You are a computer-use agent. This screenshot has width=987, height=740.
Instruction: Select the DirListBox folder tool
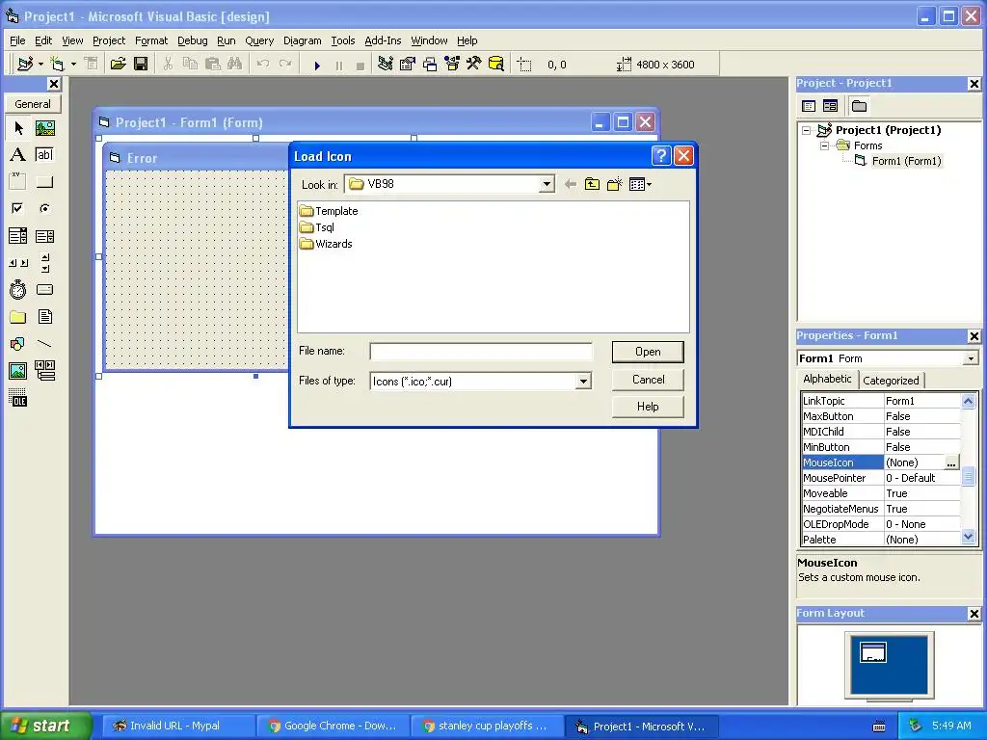coord(18,316)
